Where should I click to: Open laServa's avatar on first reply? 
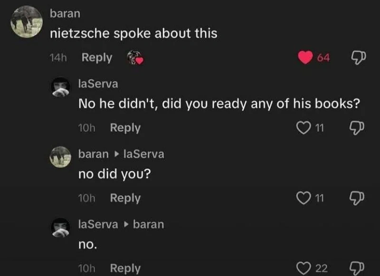[x=61, y=87]
